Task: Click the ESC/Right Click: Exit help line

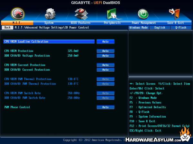Action: click(145, 131)
